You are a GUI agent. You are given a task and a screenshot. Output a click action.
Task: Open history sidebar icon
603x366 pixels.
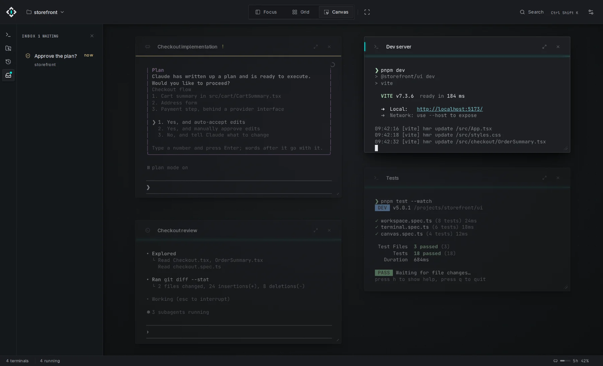click(8, 62)
